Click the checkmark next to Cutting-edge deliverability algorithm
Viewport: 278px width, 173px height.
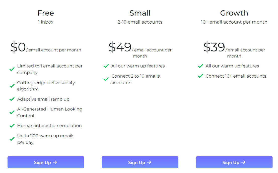tap(12, 86)
